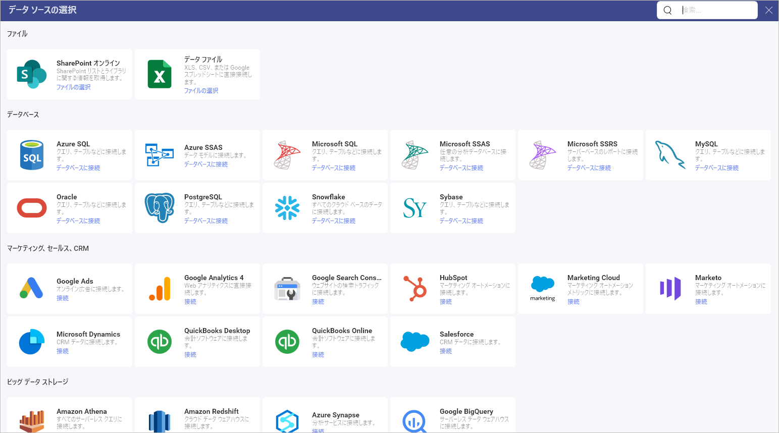The image size is (779, 433).
Task: Open data file selection link
Action: point(201,91)
